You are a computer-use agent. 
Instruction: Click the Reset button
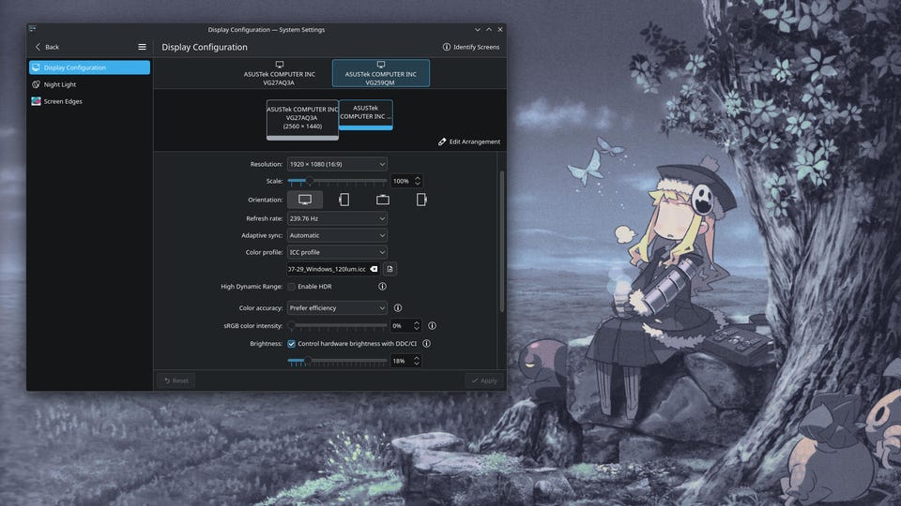tap(176, 380)
